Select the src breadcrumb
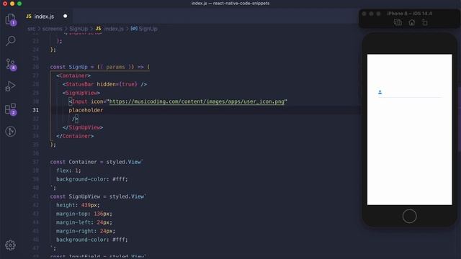Viewport: 461px width, 259px height. (32, 29)
